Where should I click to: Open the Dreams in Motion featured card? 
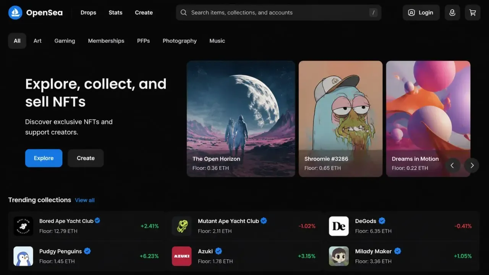coord(428,119)
